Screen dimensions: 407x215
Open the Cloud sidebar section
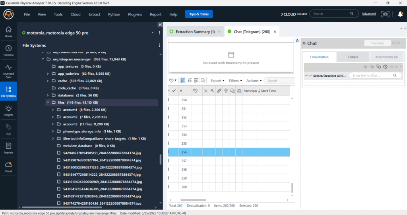8,167
